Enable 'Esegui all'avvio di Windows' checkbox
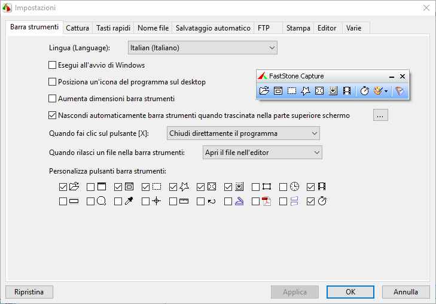 [52, 65]
